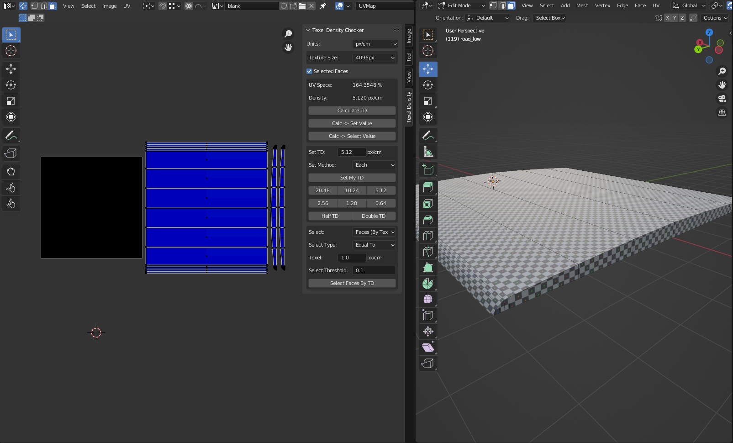Select the Bevel tool
The height and width of the screenshot is (443, 733).
(428, 220)
